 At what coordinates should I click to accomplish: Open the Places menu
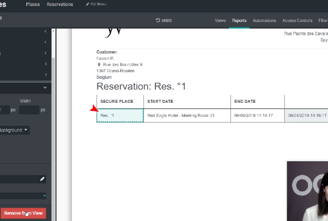pos(33,4)
